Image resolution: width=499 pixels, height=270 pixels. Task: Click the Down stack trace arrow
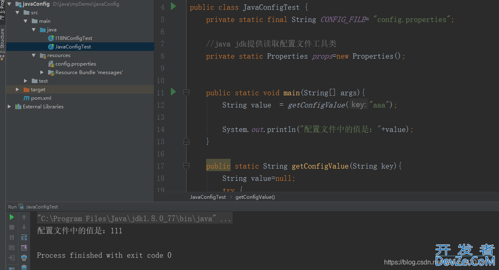point(24,227)
